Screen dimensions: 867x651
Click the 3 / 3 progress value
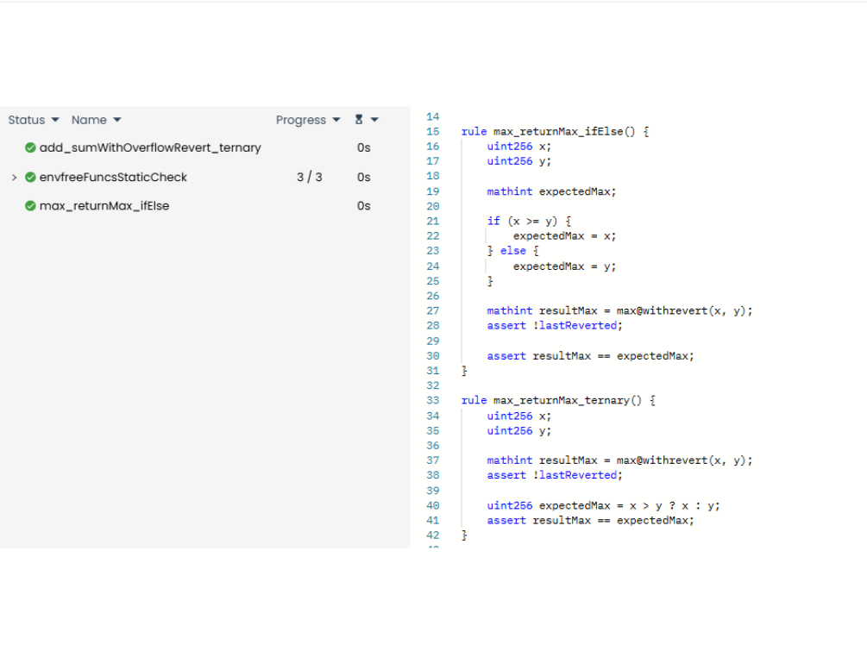click(309, 177)
